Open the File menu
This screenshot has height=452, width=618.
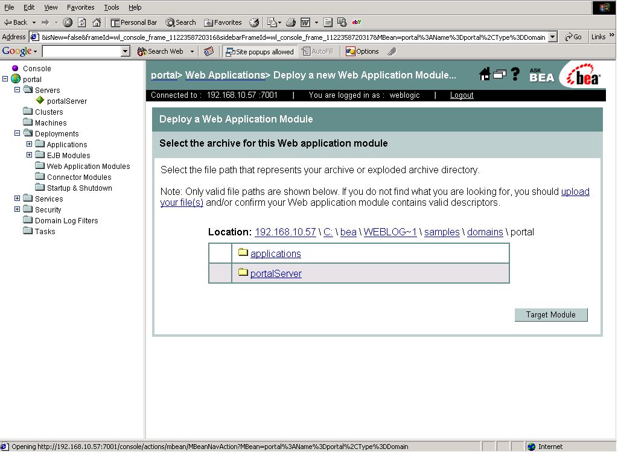pos(9,7)
